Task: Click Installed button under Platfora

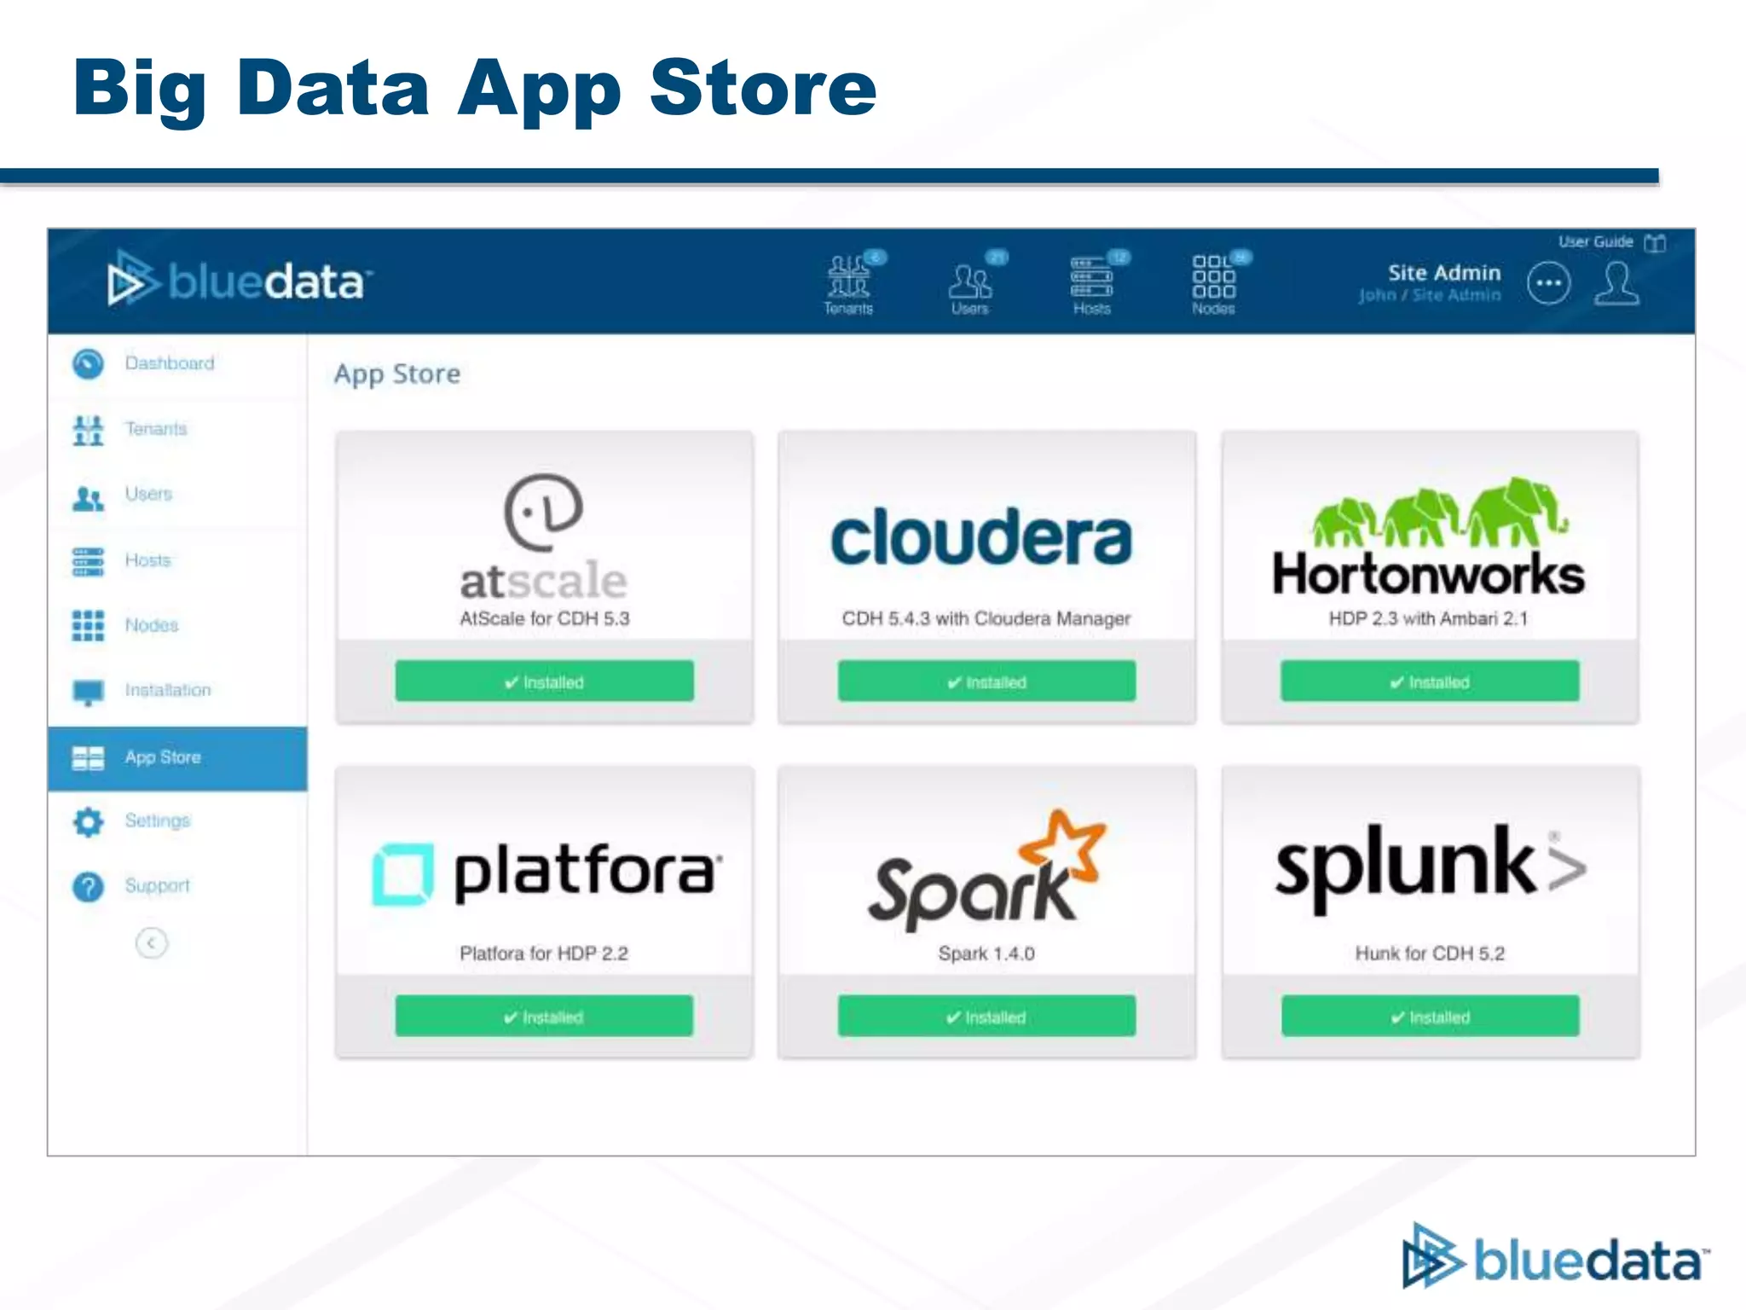Action: [x=544, y=1017]
